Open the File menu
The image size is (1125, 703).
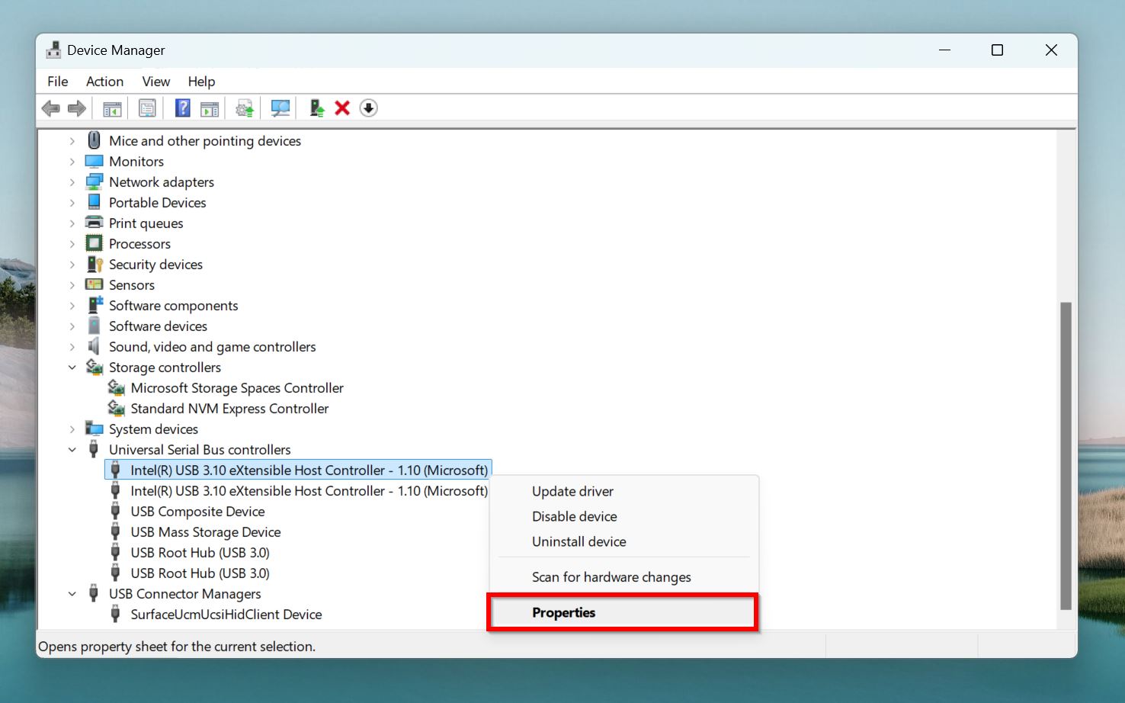(58, 82)
